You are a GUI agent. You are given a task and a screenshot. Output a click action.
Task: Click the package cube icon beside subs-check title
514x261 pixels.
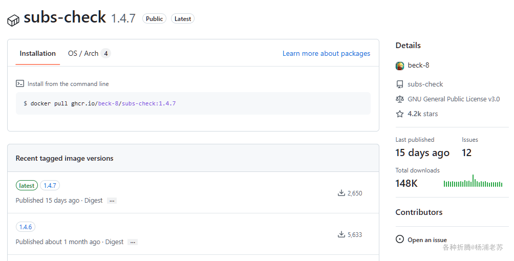13,20
